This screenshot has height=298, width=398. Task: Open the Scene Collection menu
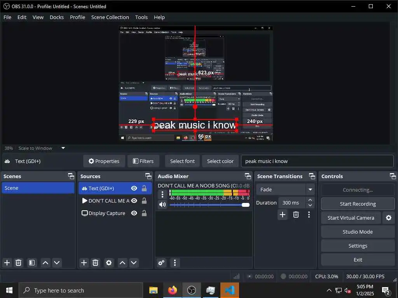click(x=110, y=17)
